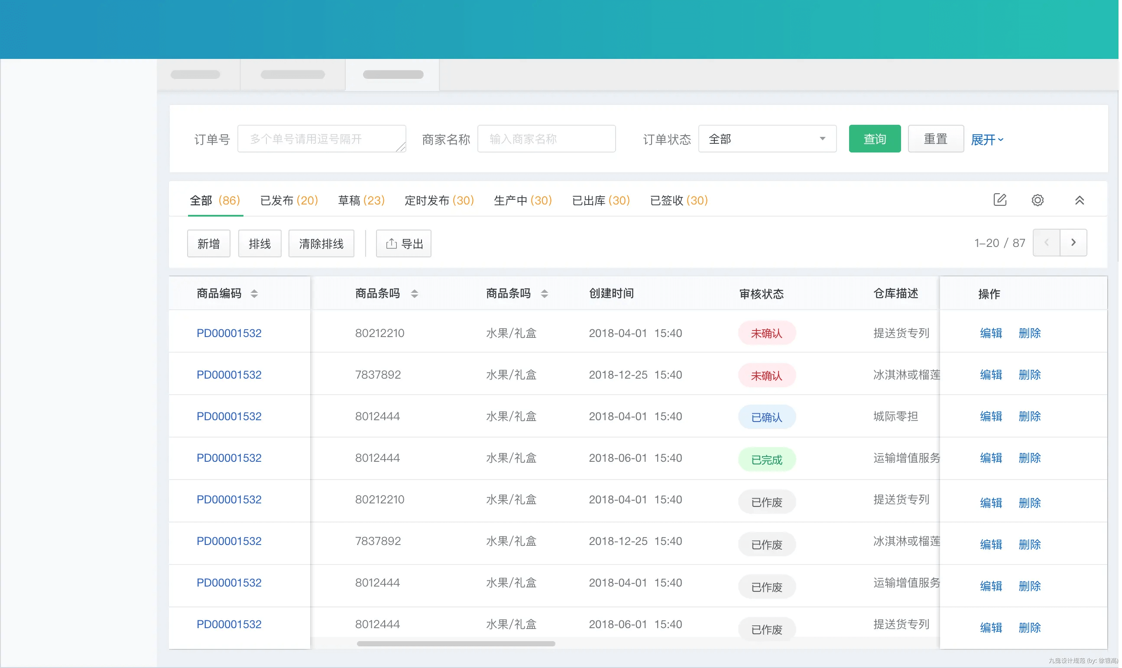Click the 订单号 input field
Viewport: 1122px width, 668px height.
(322, 139)
